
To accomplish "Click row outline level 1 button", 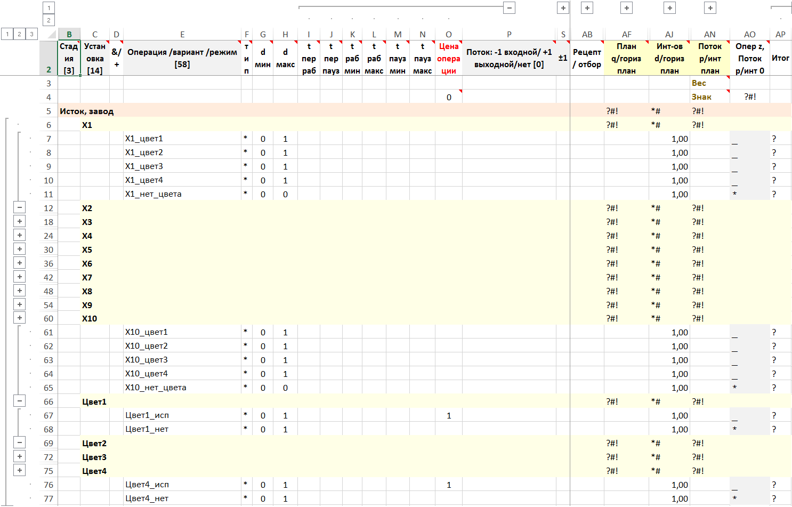I will pyautogui.click(x=7, y=34).
